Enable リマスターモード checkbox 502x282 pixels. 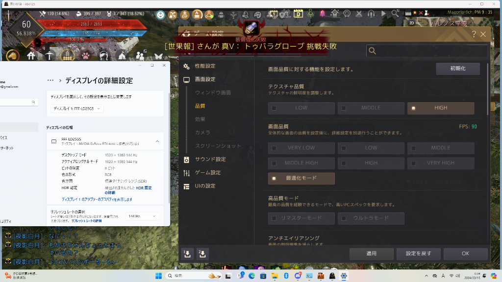274,218
